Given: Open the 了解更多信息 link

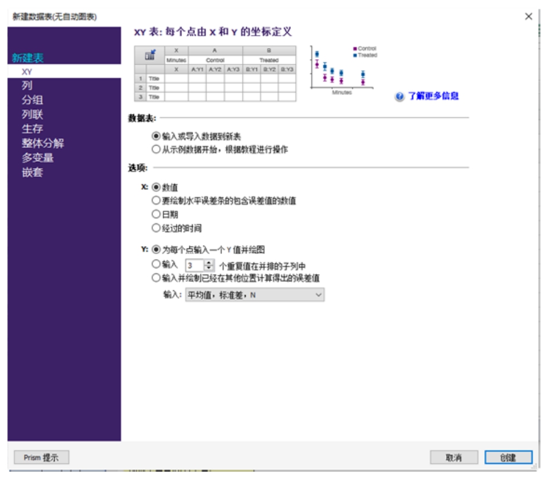Looking at the screenshot, I should [x=433, y=96].
